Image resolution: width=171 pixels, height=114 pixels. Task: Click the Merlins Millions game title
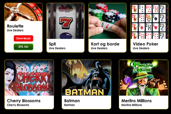click(x=137, y=101)
